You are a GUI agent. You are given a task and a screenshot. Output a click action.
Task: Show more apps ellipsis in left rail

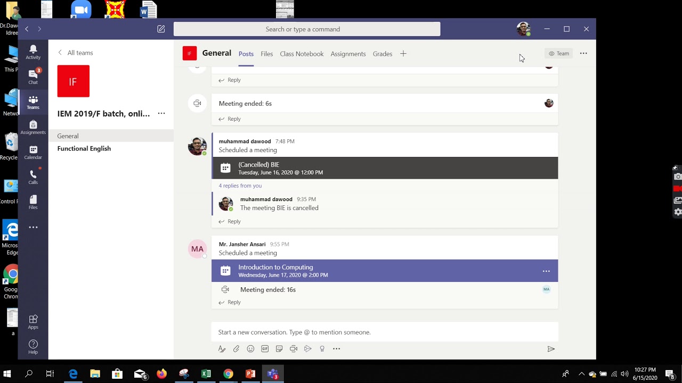click(33, 227)
